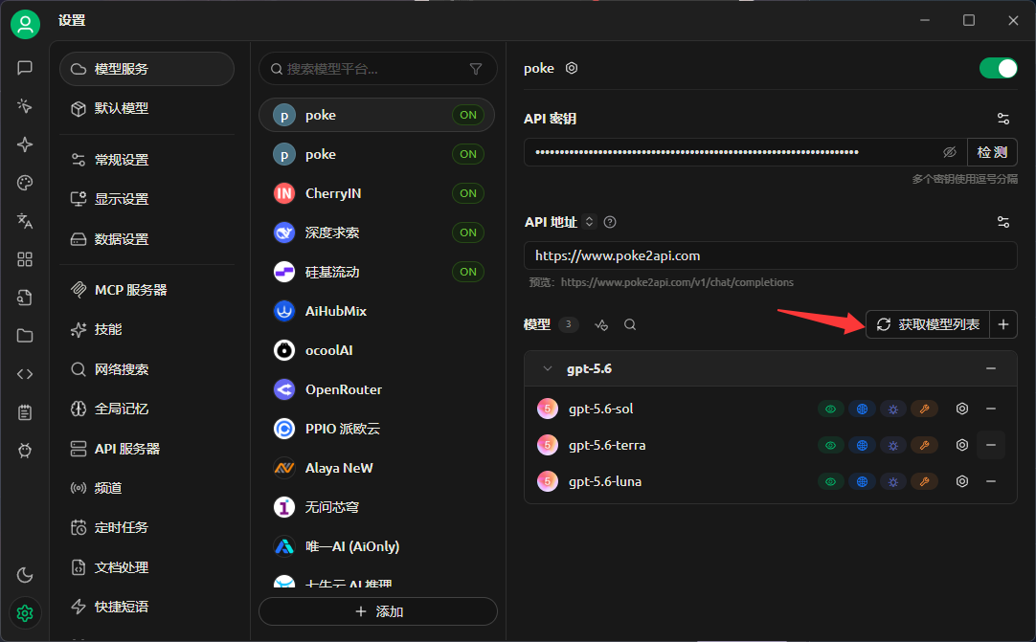Screen dimensions: 1036x642
Task: Run model health check icon
Action: (601, 324)
